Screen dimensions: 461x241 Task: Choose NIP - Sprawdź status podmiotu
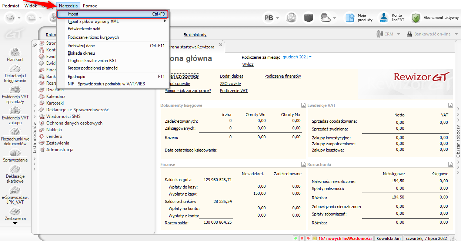pyautogui.click(x=113, y=84)
